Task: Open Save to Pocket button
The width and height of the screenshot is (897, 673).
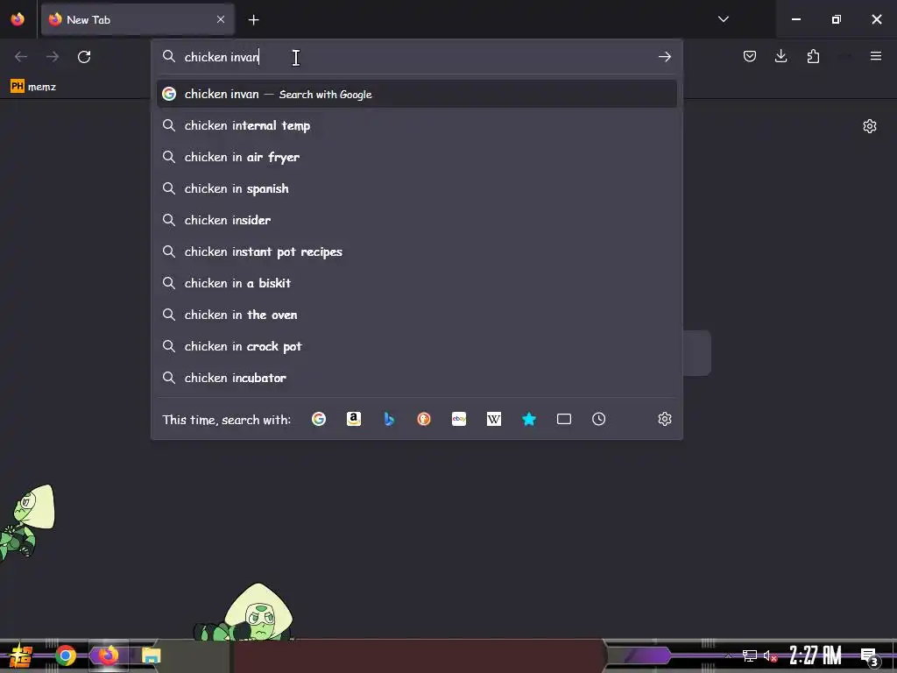Action: click(x=750, y=56)
